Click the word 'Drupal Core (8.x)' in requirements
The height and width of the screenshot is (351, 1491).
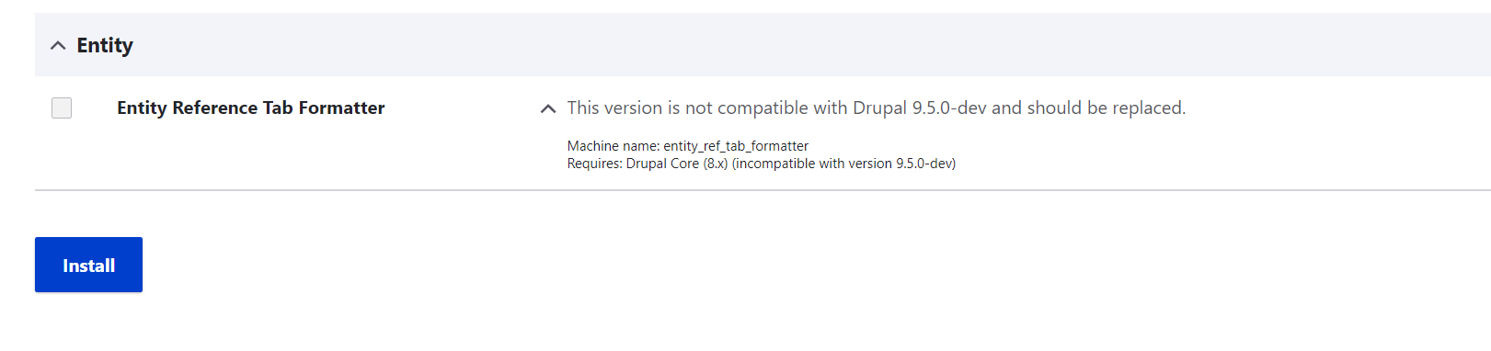pos(677,164)
